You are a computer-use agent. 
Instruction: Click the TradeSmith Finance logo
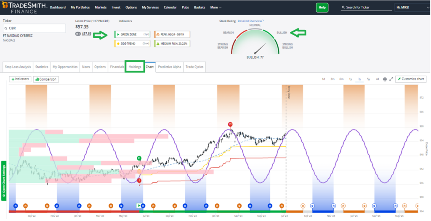tap(24, 8)
